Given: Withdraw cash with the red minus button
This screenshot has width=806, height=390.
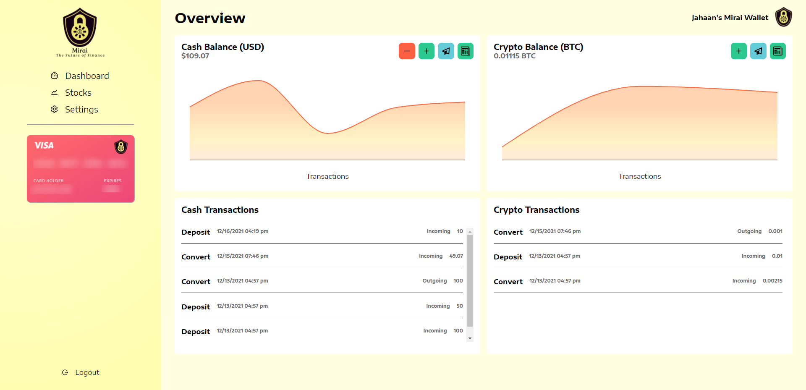Looking at the screenshot, I should pyautogui.click(x=407, y=51).
